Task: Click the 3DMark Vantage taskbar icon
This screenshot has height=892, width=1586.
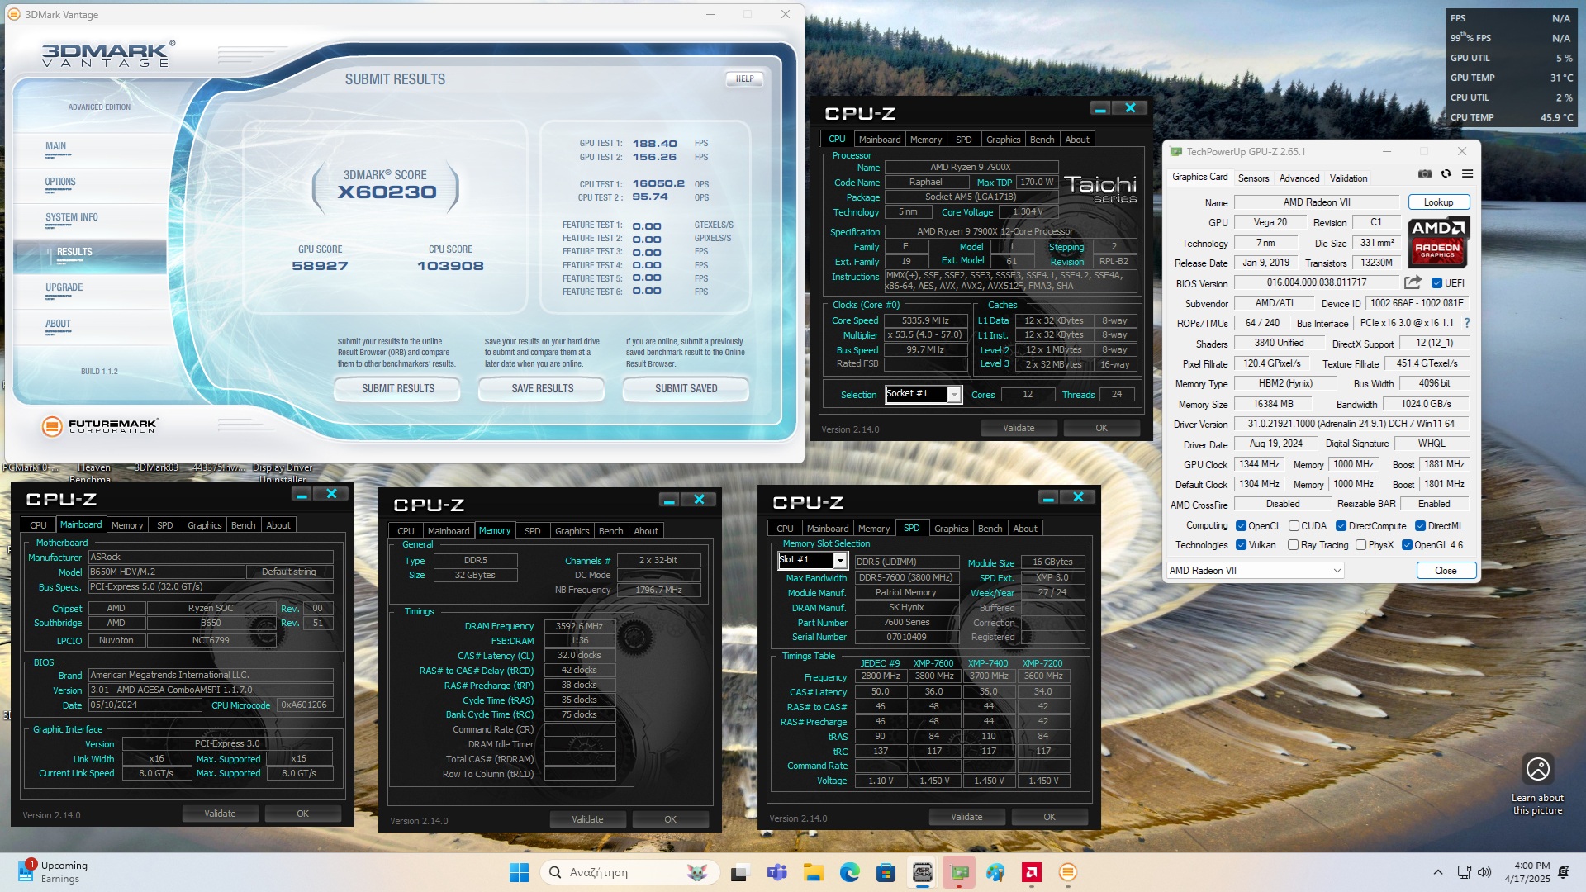Action: point(1067,872)
